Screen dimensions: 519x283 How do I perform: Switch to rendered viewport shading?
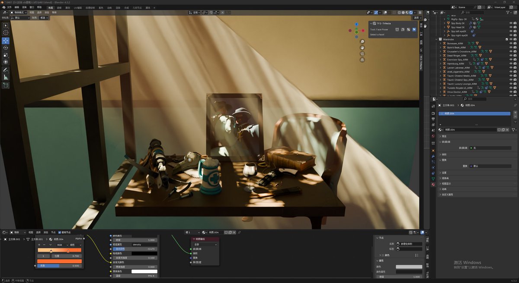pyautogui.click(x=411, y=13)
